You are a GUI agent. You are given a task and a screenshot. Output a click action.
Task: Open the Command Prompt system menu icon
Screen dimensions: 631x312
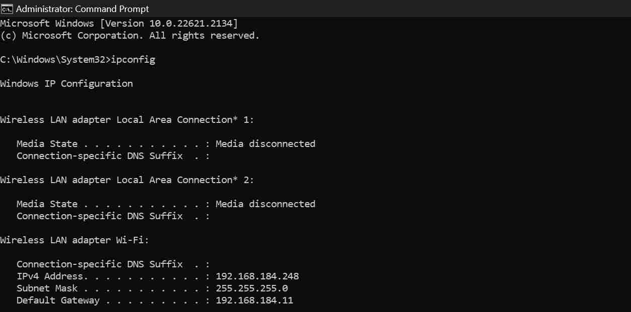click(x=7, y=9)
